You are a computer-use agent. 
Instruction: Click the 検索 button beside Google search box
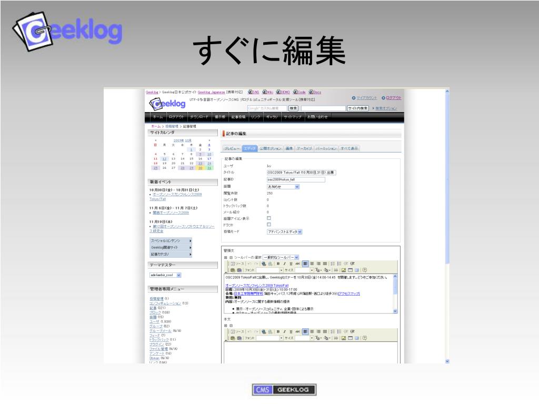[x=293, y=108]
